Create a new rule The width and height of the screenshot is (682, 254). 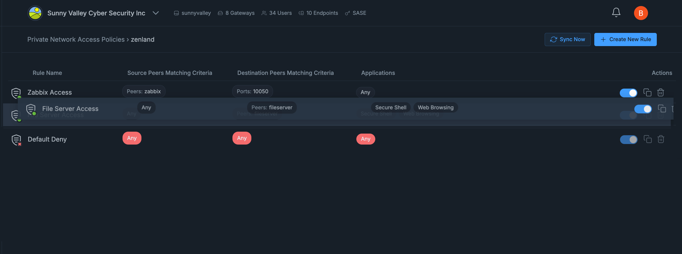pos(625,39)
